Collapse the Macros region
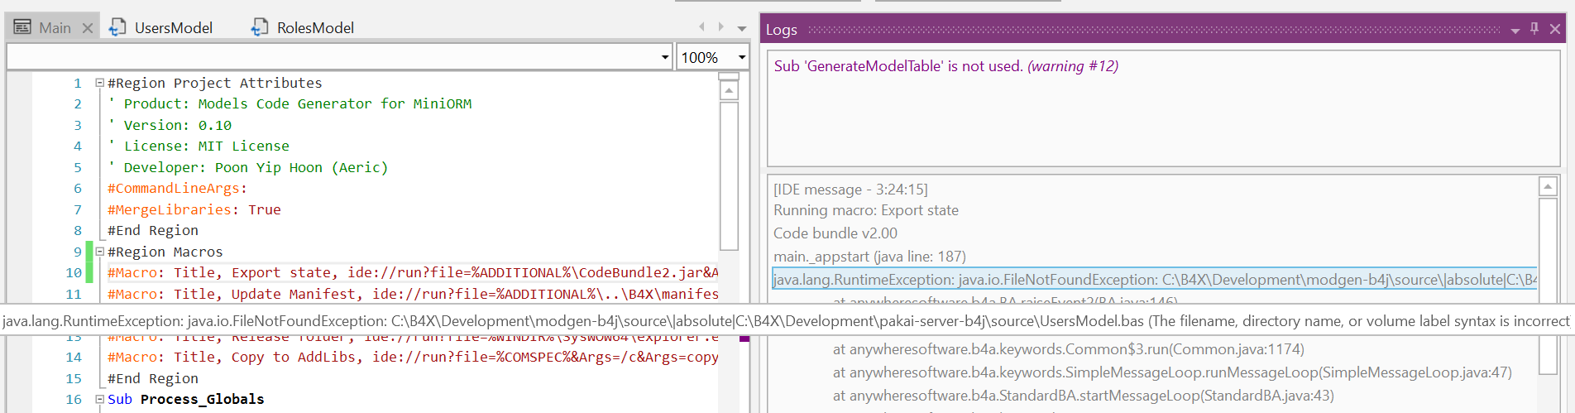 click(x=99, y=252)
